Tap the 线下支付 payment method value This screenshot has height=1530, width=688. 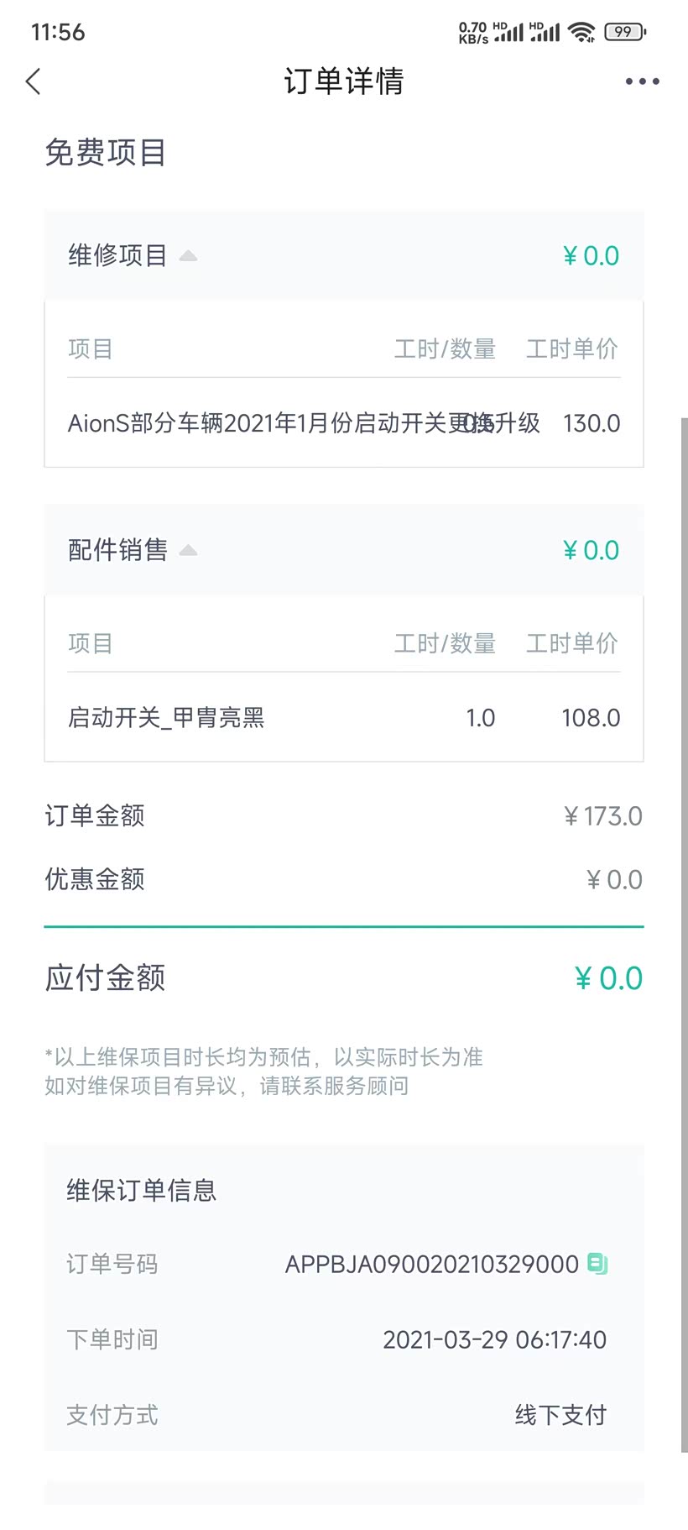(x=560, y=1415)
